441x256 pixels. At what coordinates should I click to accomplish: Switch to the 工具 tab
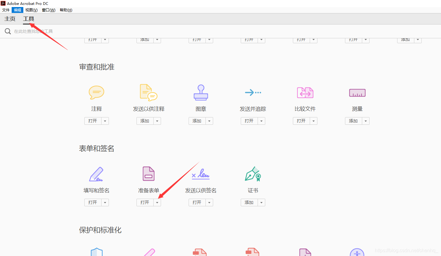coord(29,19)
